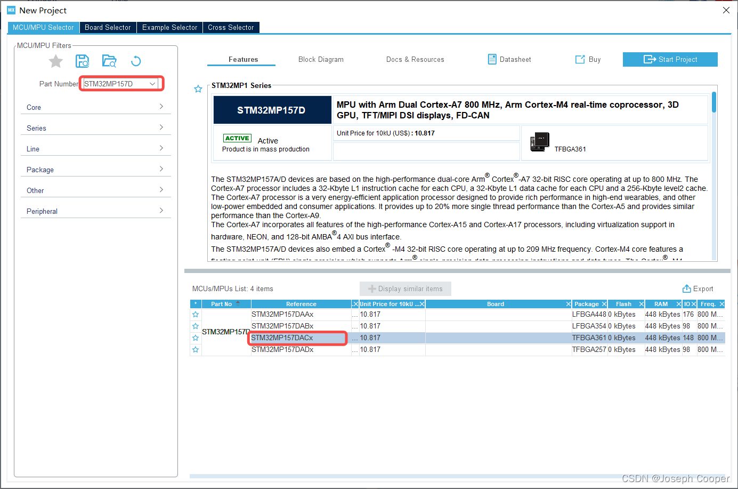
Task: Click the Datasheet label
Action: click(x=515, y=59)
